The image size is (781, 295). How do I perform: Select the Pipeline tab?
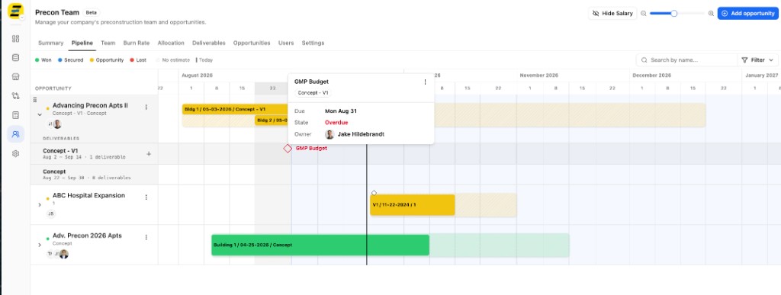82,43
